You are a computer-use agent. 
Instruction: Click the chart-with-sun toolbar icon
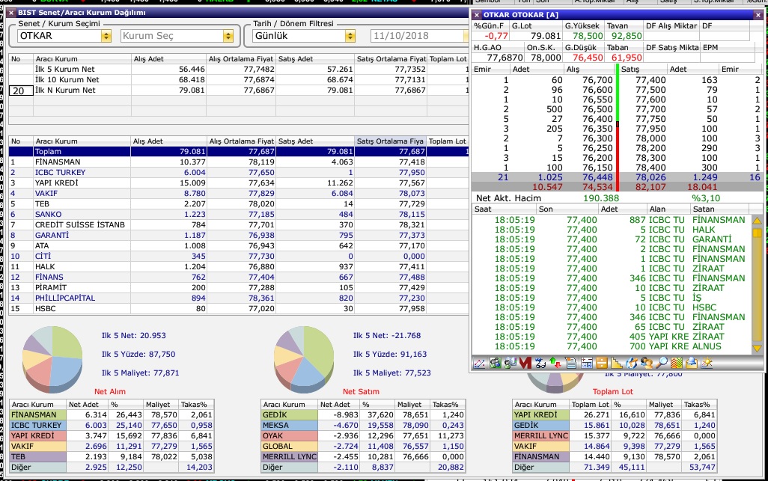(x=707, y=363)
